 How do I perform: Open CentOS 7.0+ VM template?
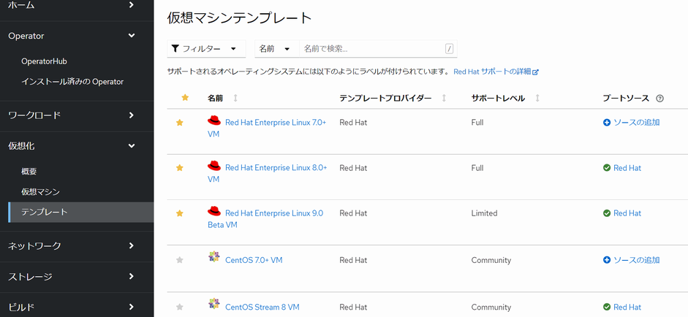tap(254, 260)
